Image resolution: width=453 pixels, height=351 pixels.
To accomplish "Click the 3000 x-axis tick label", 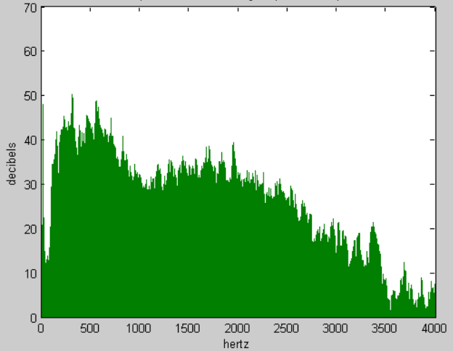I will pyautogui.click(x=337, y=329).
